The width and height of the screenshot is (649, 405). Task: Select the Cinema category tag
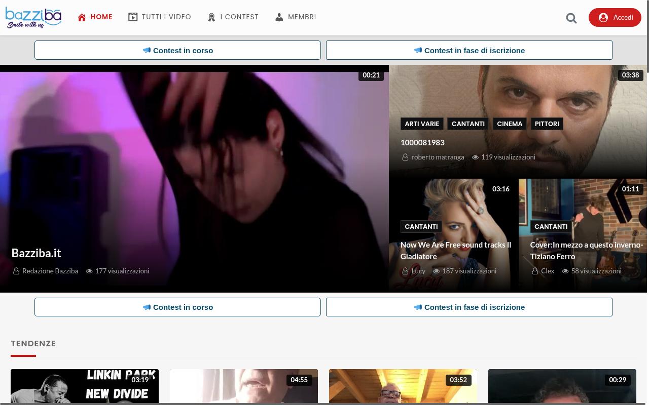tap(510, 124)
